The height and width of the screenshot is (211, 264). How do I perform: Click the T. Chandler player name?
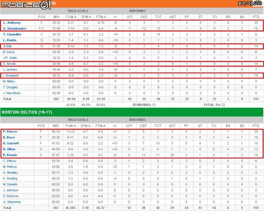coord(12,34)
